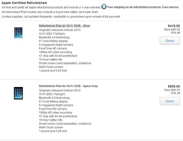The width and height of the screenshot is (183, 141).
Task: Click 10-hour battery life under Space Gray iPad
Action: (51, 120)
